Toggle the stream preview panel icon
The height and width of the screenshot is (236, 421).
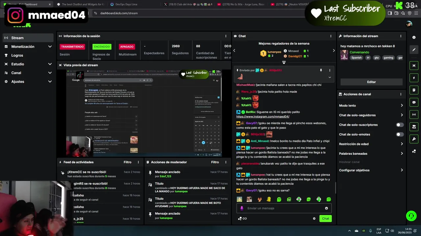[x=414, y=66]
